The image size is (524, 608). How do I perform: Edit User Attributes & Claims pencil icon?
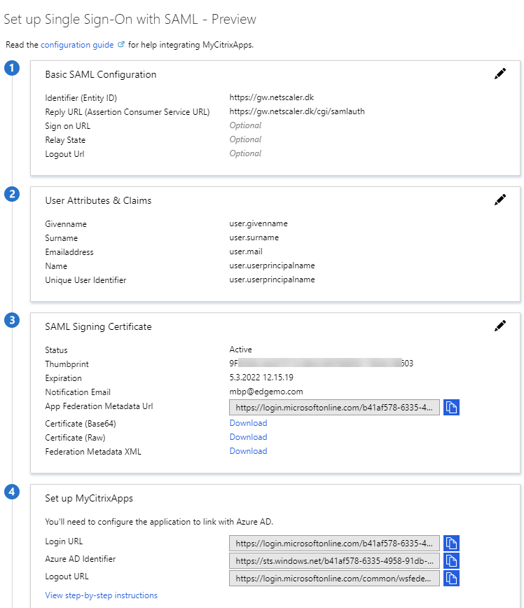click(x=500, y=200)
